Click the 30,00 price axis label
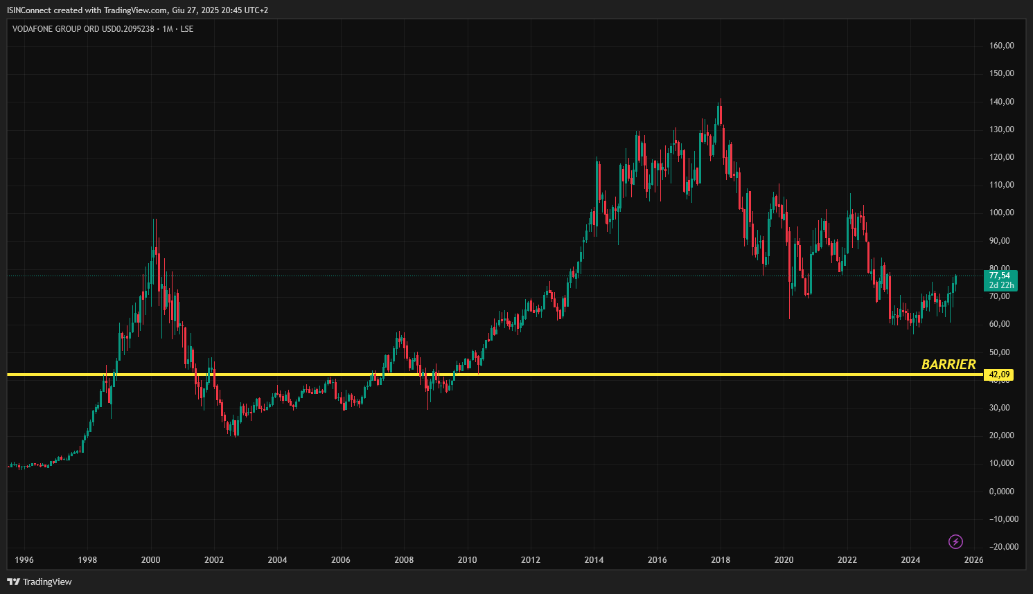Screen dimensions: 1033x594 pyautogui.click(x=1000, y=408)
